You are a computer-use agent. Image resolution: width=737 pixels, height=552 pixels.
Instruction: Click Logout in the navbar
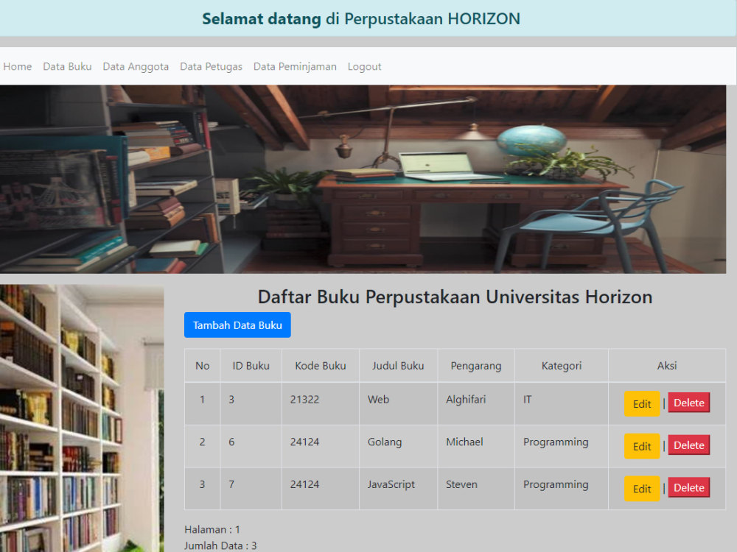coord(364,67)
